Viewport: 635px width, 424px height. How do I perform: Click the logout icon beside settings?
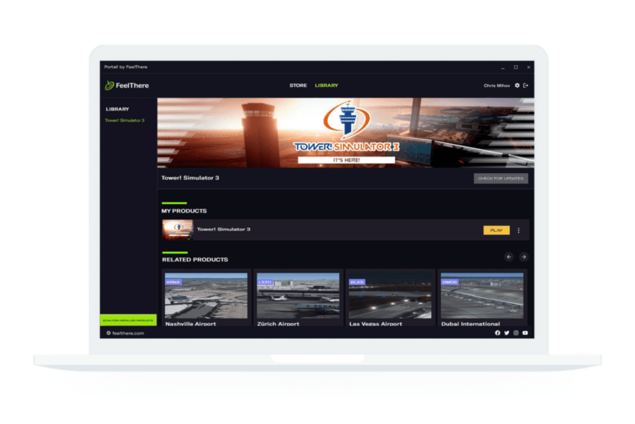coord(526,86)
